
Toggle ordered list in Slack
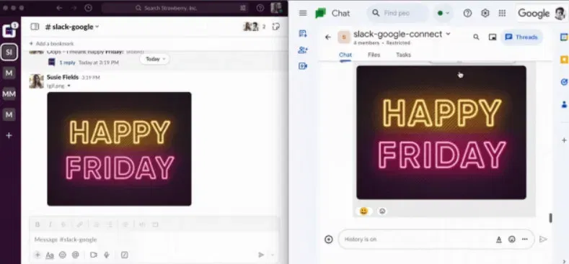click(x=96, y=224)
